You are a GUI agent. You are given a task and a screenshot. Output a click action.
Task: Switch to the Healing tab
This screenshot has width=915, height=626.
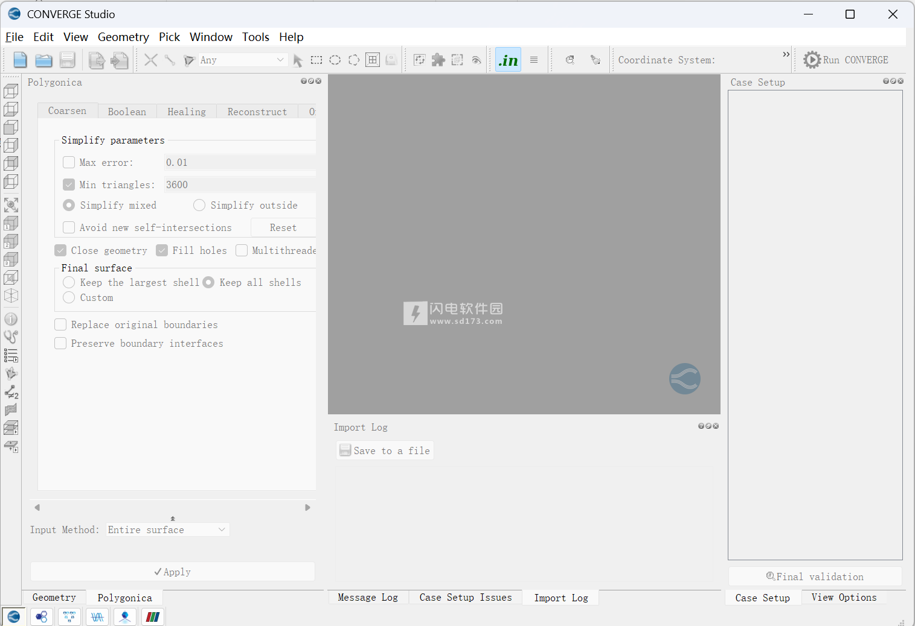coord(187,112)
